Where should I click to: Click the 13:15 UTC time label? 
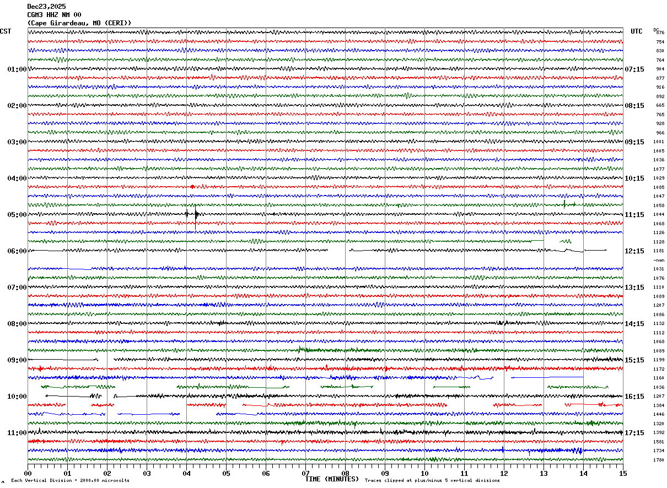(634, 288)
